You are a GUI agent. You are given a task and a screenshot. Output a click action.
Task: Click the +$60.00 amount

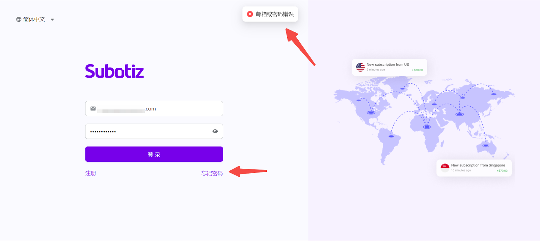tap(417, 70)
